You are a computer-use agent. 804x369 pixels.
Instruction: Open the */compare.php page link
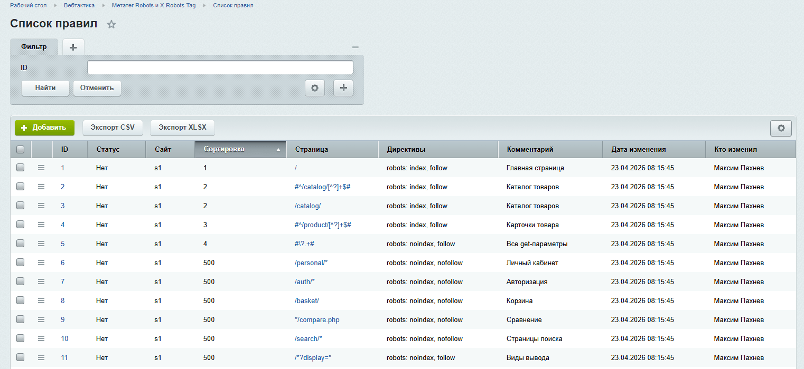[x=317, y=319]
